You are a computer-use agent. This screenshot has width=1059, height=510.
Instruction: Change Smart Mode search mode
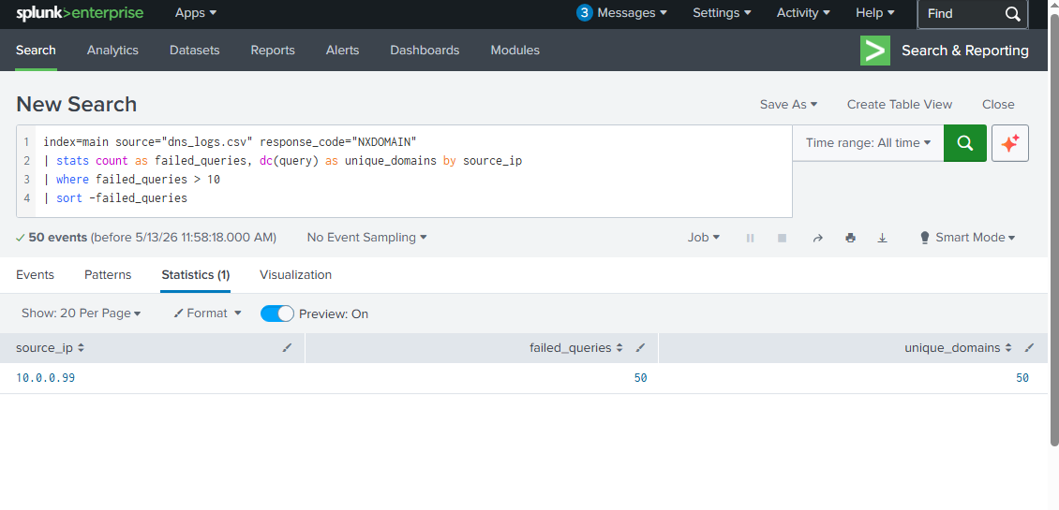point(967,238)
